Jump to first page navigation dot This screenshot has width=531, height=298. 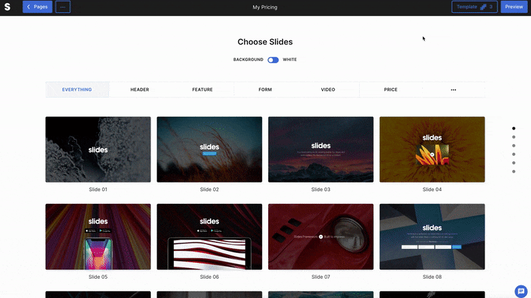[514, 128]
